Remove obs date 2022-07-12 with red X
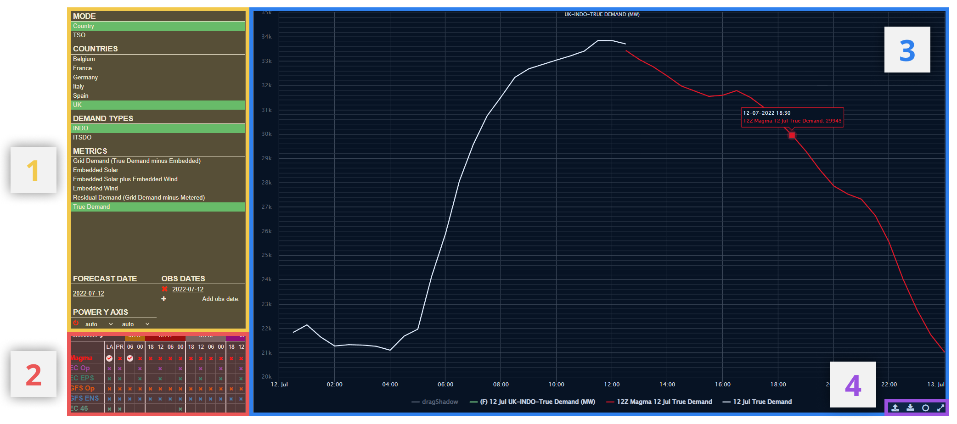The height and width of the screenshot is (424, 957). [x=165, y=289]
